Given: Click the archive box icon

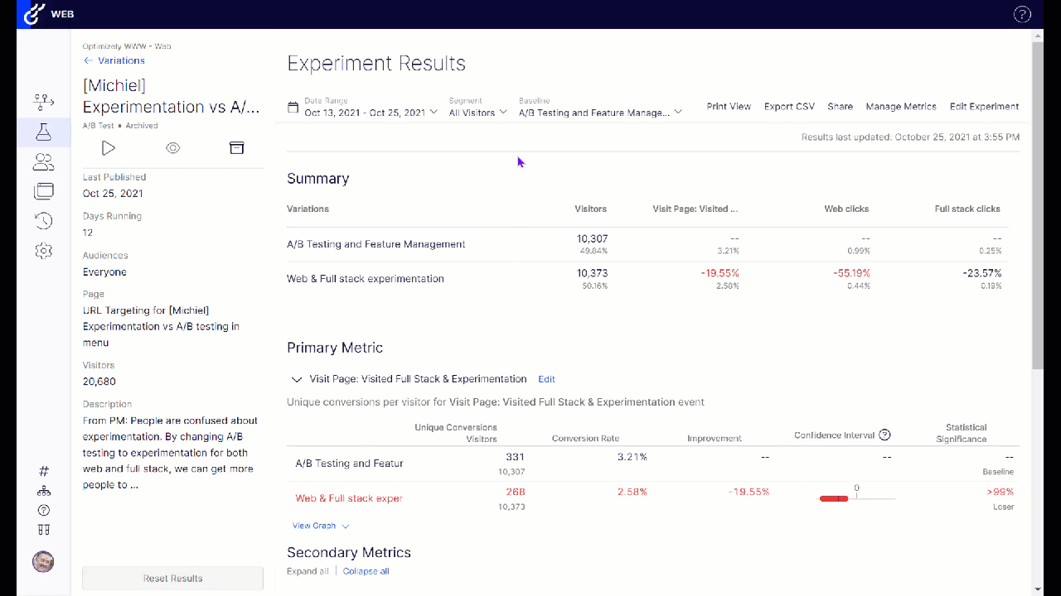Looking at the screenshot, I should 237,148.
